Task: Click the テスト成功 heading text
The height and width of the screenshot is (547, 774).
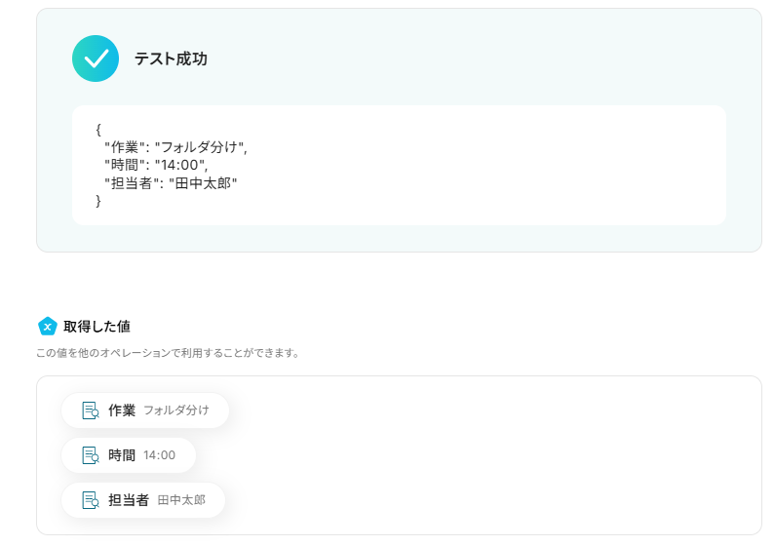Action: (171, 59)
